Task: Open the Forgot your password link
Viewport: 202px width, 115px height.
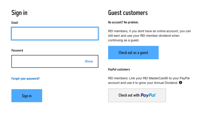Action: [x=25, y=78]
